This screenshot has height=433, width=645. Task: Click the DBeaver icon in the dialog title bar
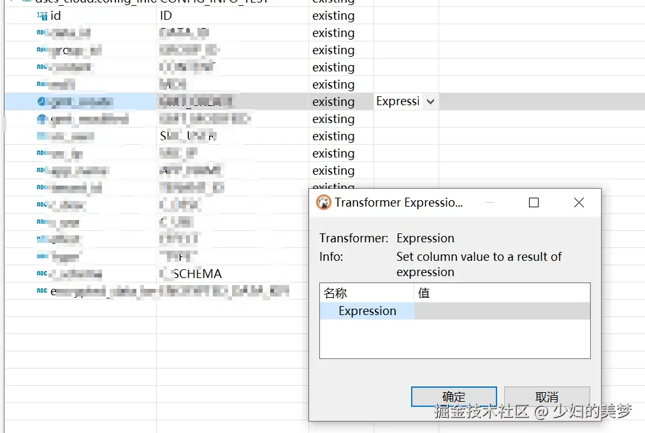pyautogui.click(x=324, y=203)
